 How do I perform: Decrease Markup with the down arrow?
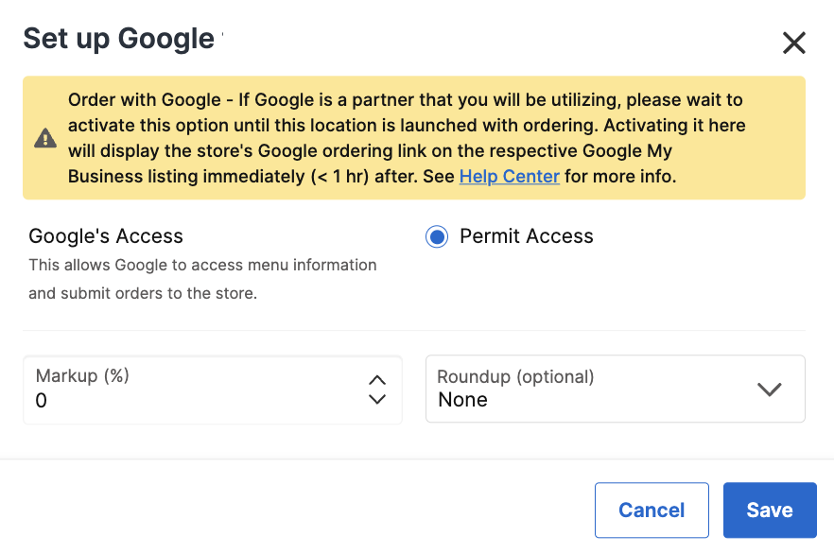pyautogui.click(x=377, y=400)
